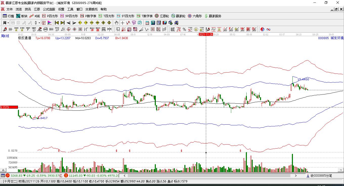Open the 9P四方形 tool
The height and width of the screenshot is (186, 344).
[x=69, y=16]
